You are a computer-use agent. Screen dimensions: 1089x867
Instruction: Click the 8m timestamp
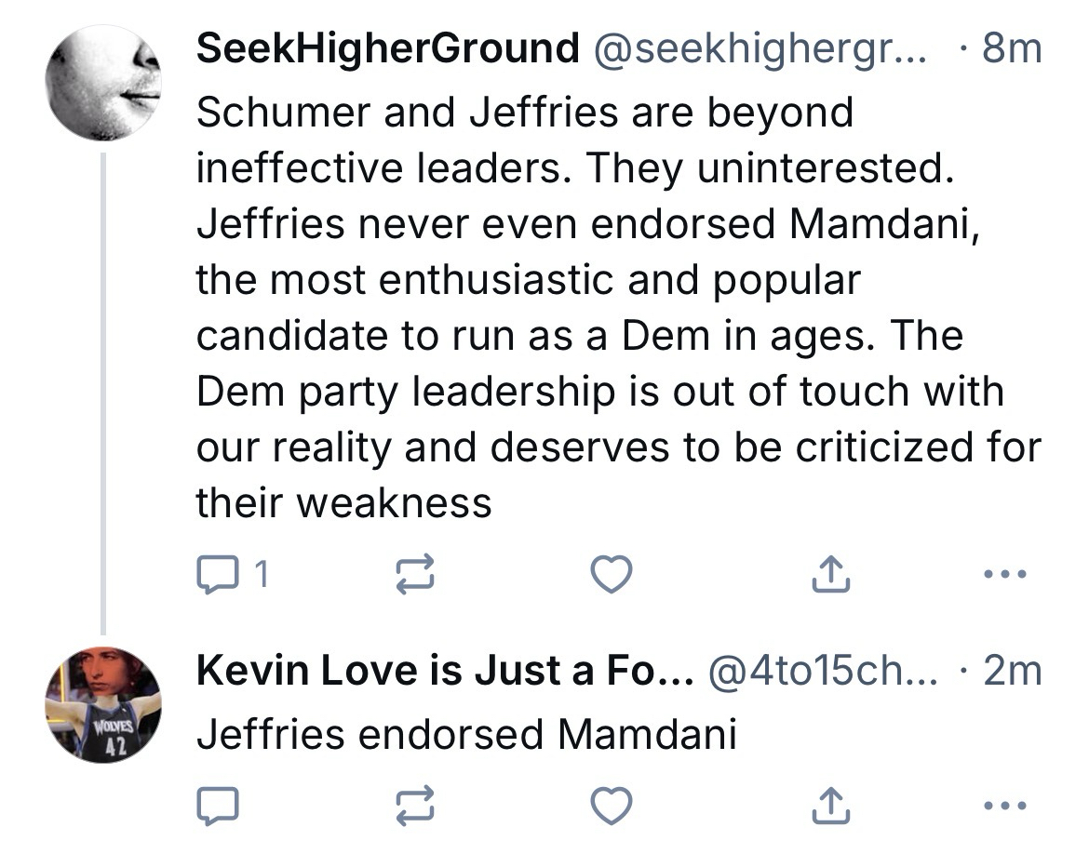(x=1011, y=48)
